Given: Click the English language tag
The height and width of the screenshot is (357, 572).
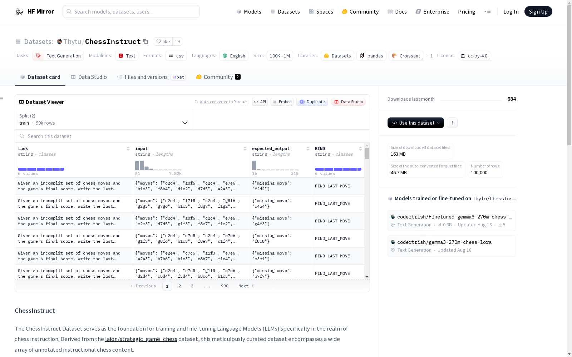Looking at the screenshot, I should point(234,56).
